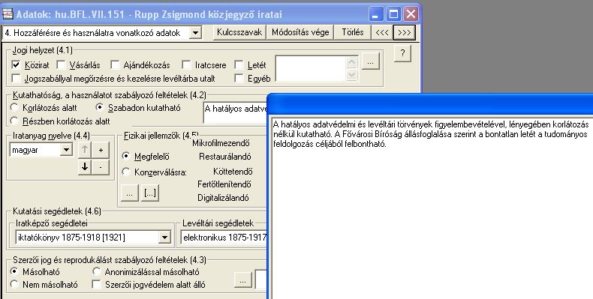Open the section selector dropdown arrow

point(195,33)
